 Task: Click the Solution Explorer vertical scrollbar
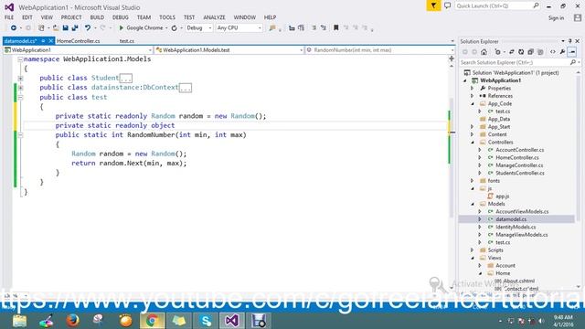[579, 179]
